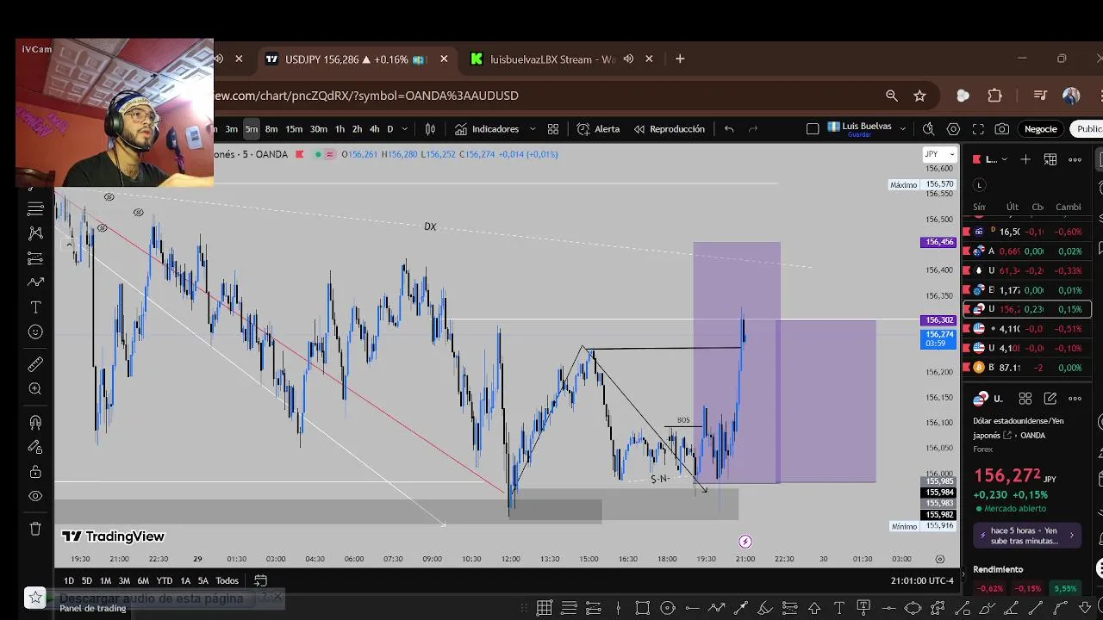Screen dimensions: 1103x620
Task: Open the candlestick chart type selector
Action: coord(430,129)
